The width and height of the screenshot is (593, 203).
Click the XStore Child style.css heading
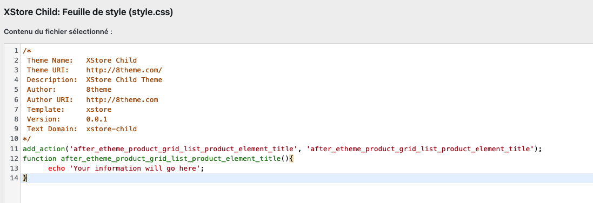point(89,12)
